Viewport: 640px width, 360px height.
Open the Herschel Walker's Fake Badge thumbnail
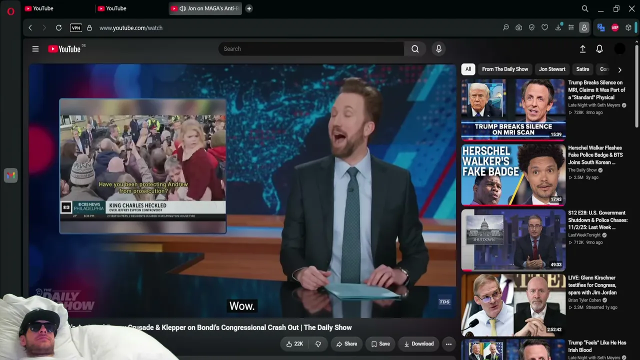(513, 175)
